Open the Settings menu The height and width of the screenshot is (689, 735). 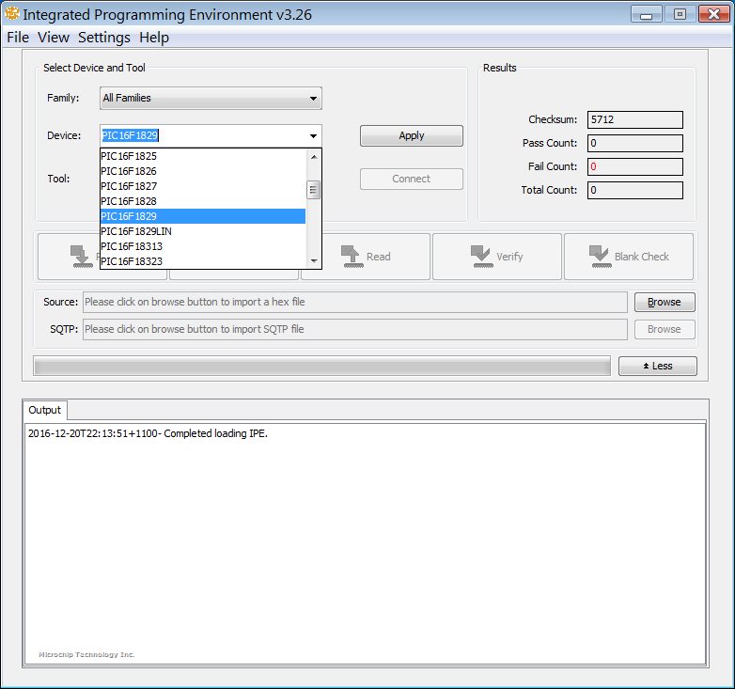pos(104,38)
